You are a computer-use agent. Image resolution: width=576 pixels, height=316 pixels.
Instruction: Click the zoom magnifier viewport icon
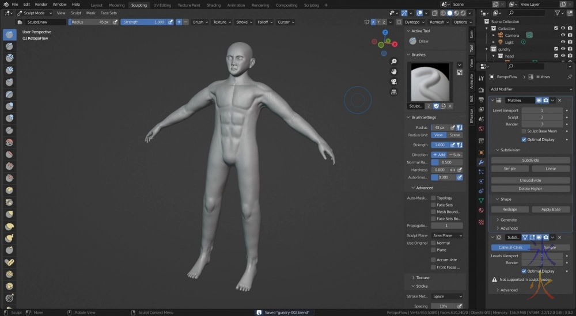[x=394, y=62]
